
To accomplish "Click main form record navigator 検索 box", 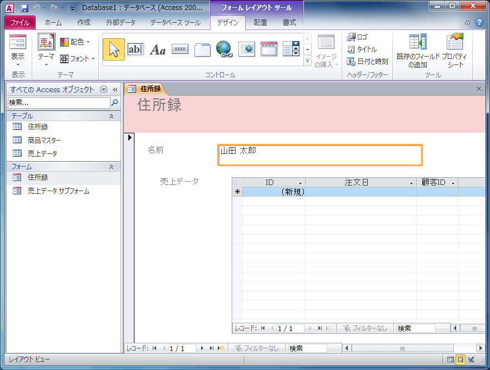I will [x=308, y=348].
